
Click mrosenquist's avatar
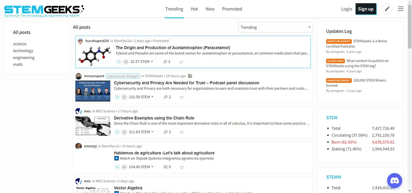(x=79, y=76)
